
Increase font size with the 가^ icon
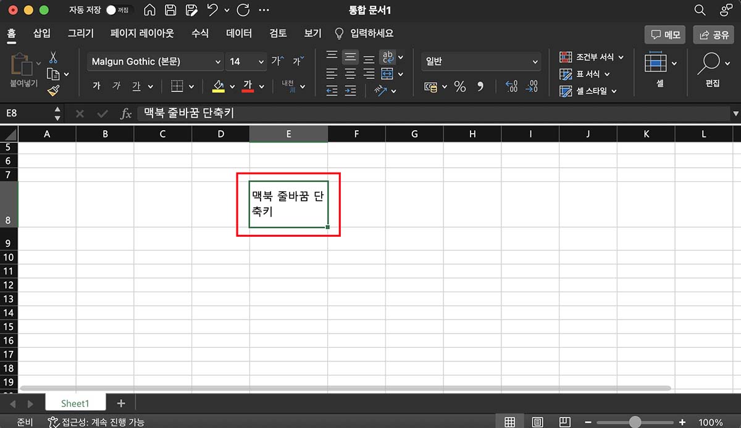click(x=277, y=61)
